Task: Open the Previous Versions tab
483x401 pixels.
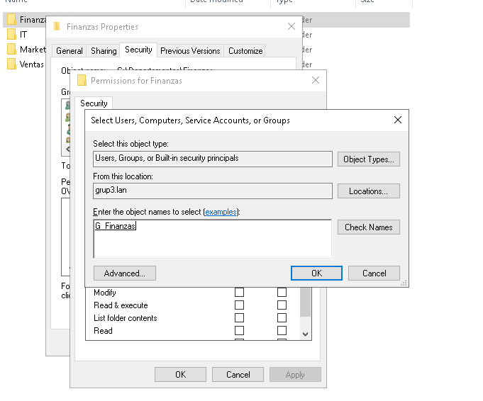Action: tap(190, 51)
